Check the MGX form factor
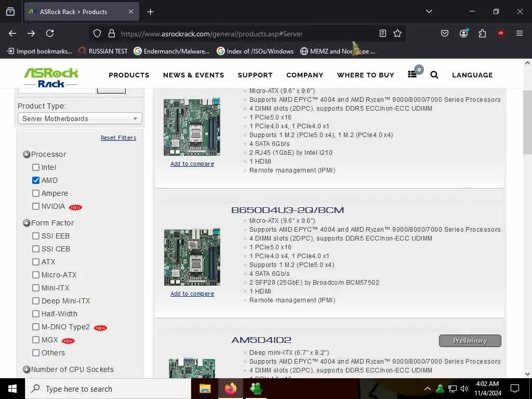This screenshot has width=532, height=399. tap(36, 340)
